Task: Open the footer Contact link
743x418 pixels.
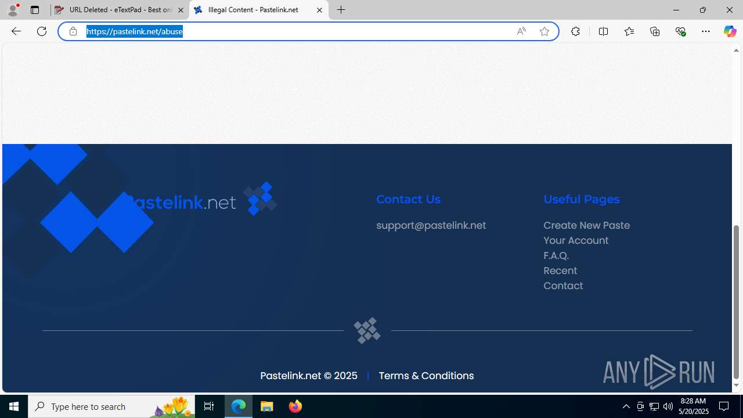Action: (x=563, y=286)
